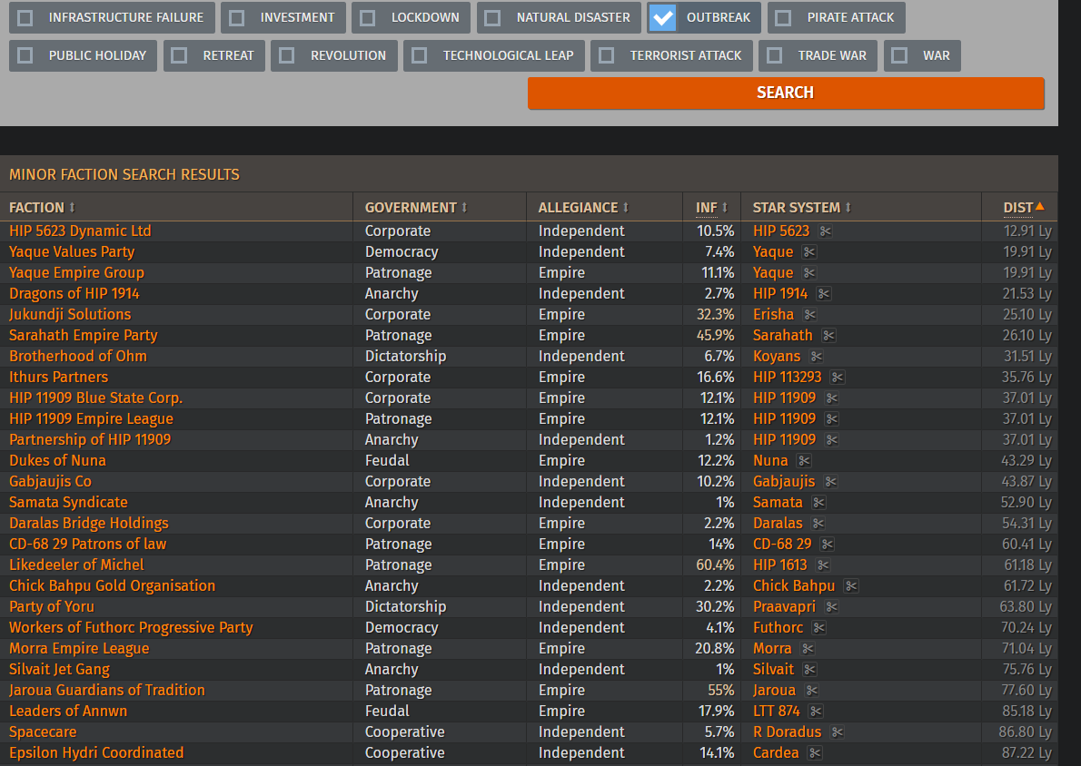Copy icon beside Sarahath system
The image size is (1081, 766).
828,336
